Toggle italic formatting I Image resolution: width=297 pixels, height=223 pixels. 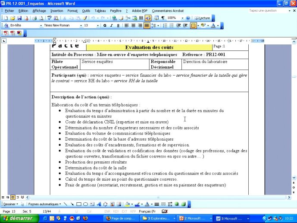[111, 25]
